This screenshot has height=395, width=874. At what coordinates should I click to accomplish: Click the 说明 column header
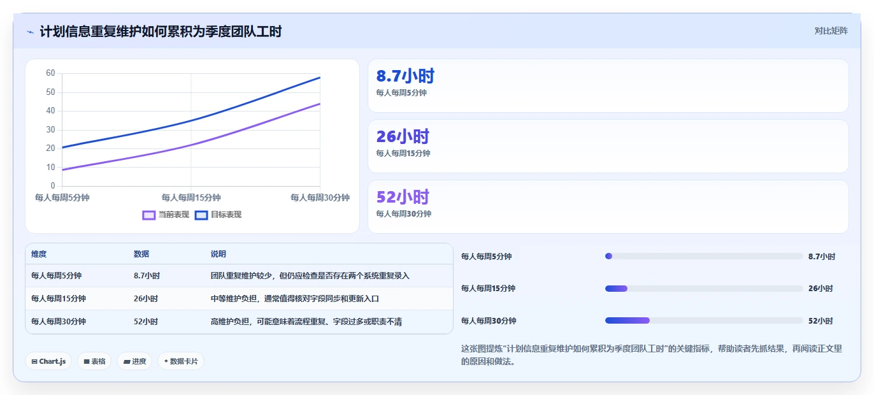click(x=218, y=254)
